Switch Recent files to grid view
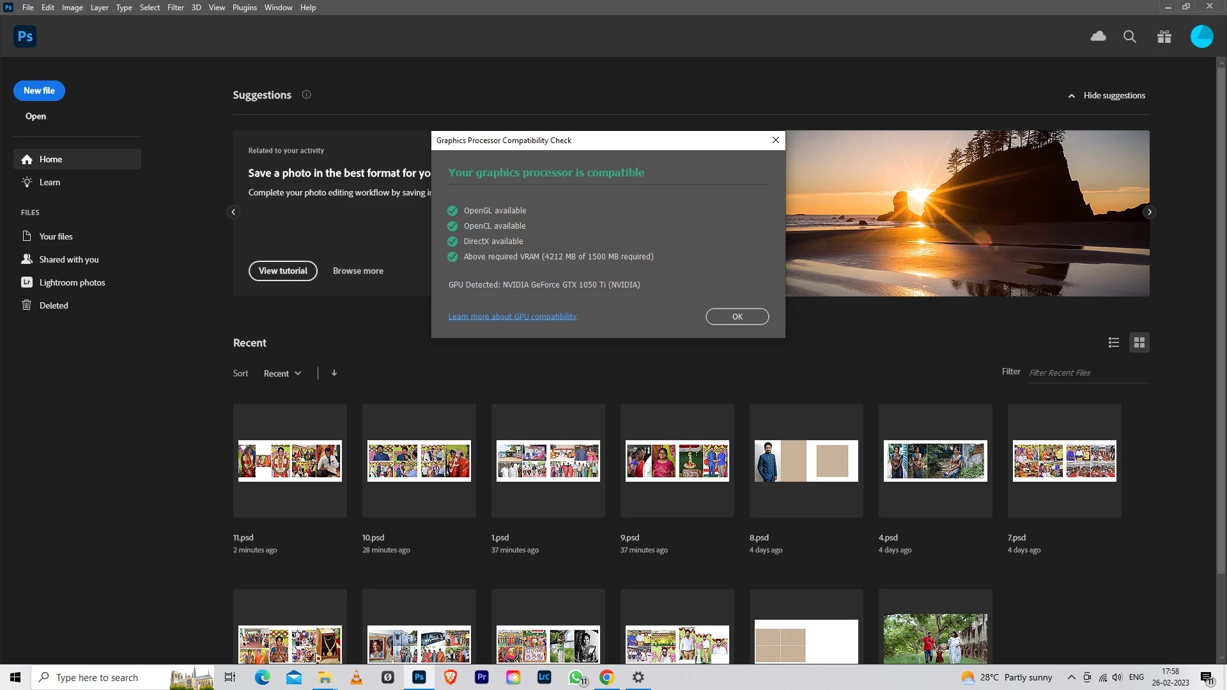Image resolution: width=1227 pixels, height=690 pixels. [1139, 342]
